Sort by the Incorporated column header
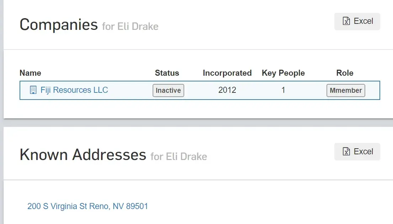 (227, 73)
